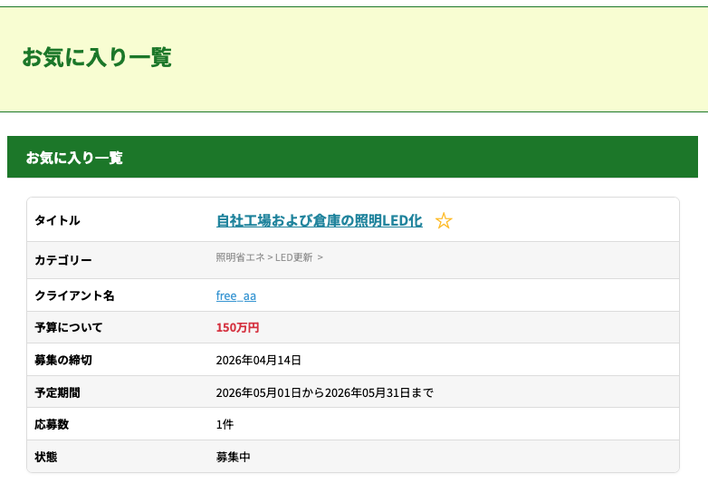Image resolution: width=708 pixels, height=493 pixels.
Task: Click the タイトル row label
Action: [x=57, y=220]
